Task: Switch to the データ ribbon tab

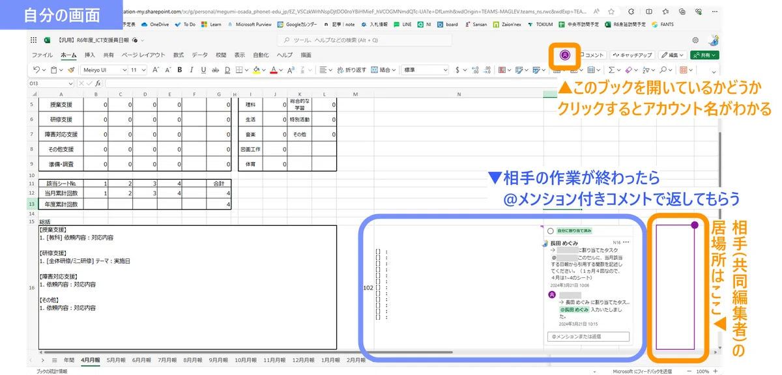Action: tap(200, 55)
